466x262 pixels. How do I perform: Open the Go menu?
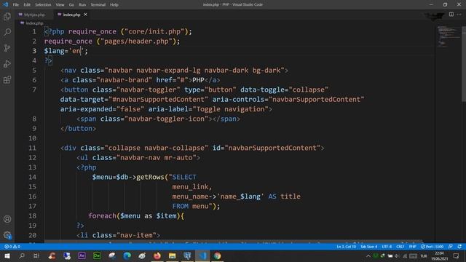click(71, 4)
